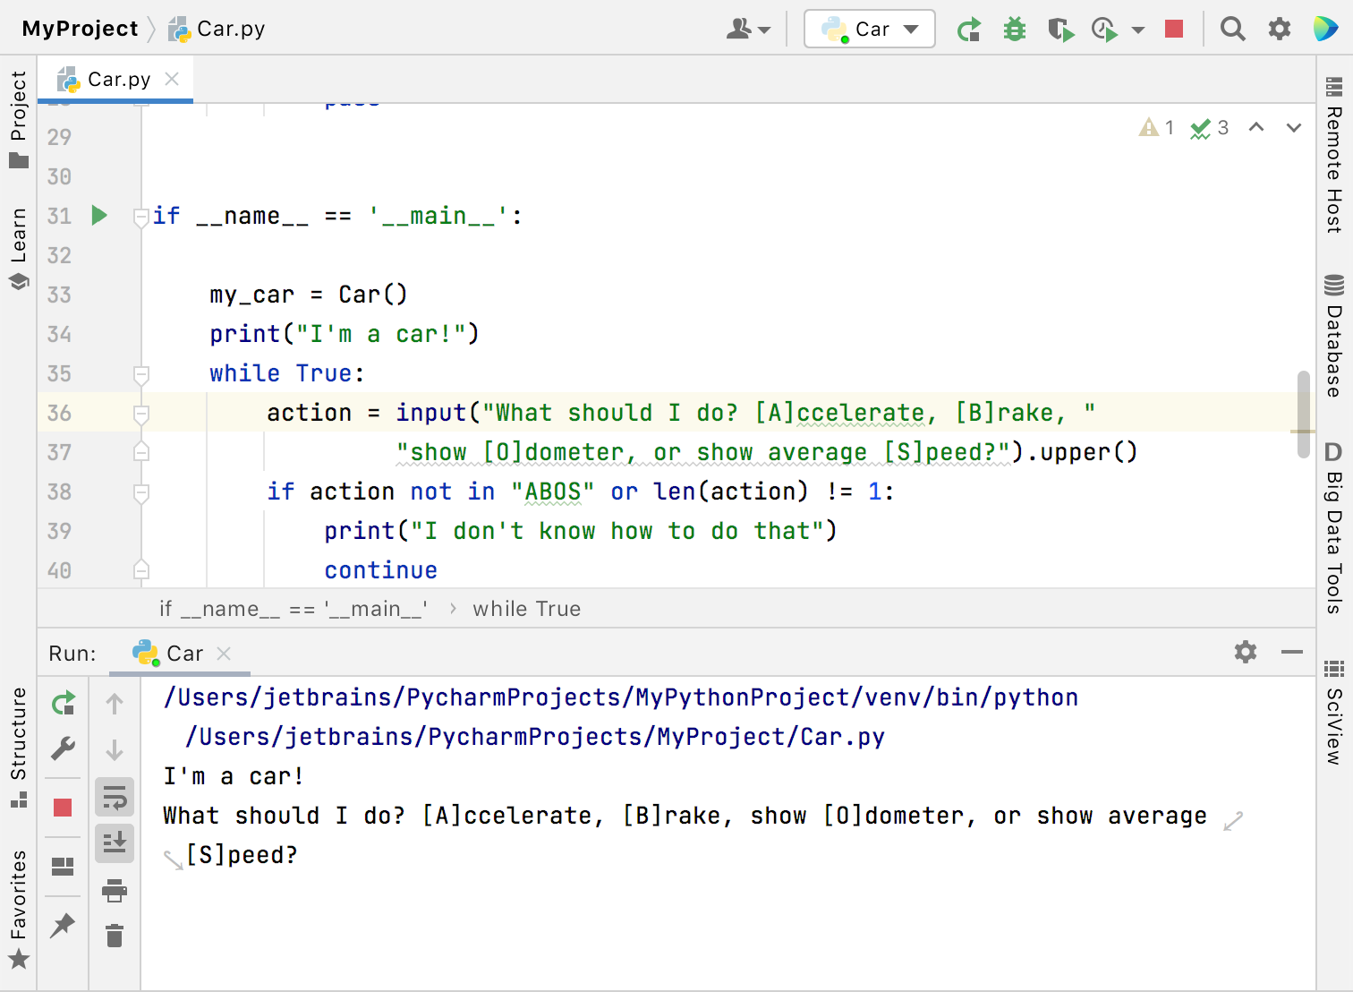
Task: Pin the Run console tab
Action: (63, 927)
